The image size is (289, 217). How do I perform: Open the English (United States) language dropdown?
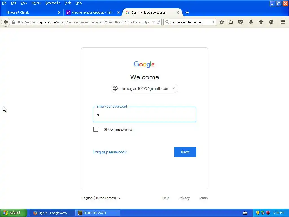point(101,198)
